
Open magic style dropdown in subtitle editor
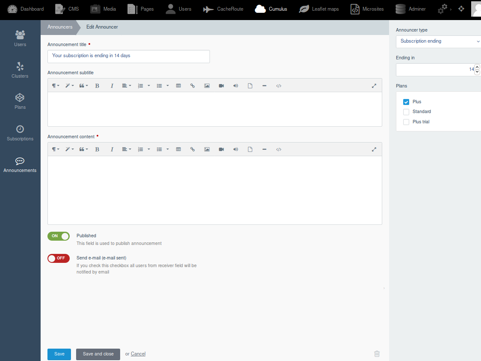coord(69,86)
